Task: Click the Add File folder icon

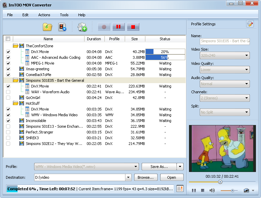Action: click(47, 27)
